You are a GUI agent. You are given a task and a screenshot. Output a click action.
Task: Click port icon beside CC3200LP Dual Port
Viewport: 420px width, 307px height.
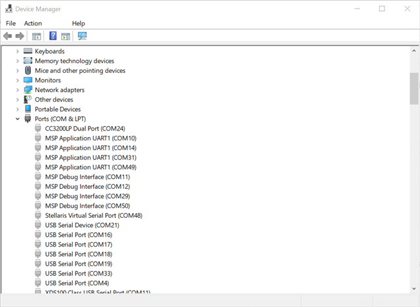(x=38, y=128)
